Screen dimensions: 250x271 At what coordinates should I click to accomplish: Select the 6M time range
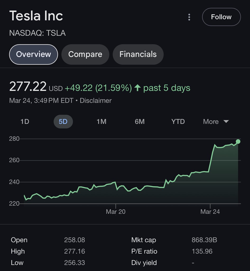(x=140, y=122)
